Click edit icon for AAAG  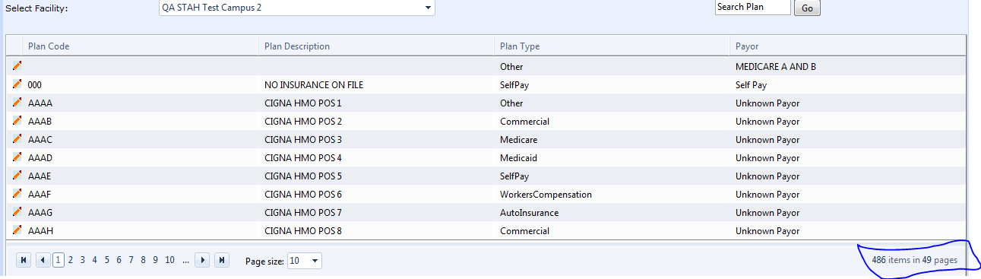tap(17, 212)
